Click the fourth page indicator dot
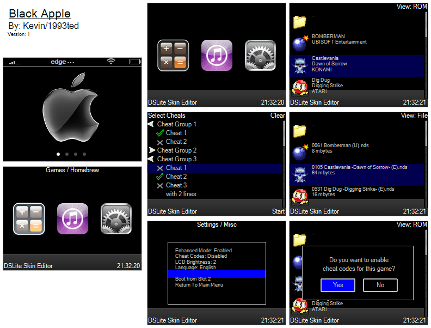Screen dimensions: 431x328 coord(84,154)
